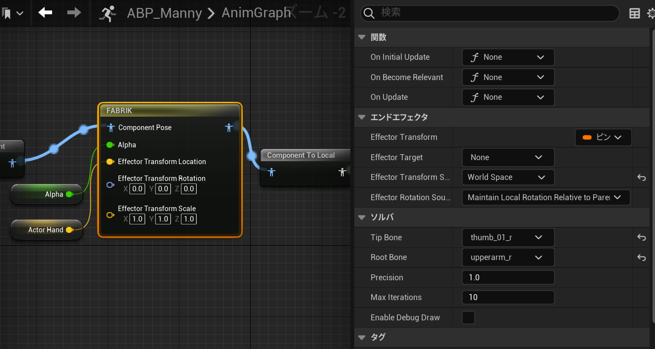Screen dimensions: 655x349
Task: Open the property matrix table icon
Action: click(635, 13)
